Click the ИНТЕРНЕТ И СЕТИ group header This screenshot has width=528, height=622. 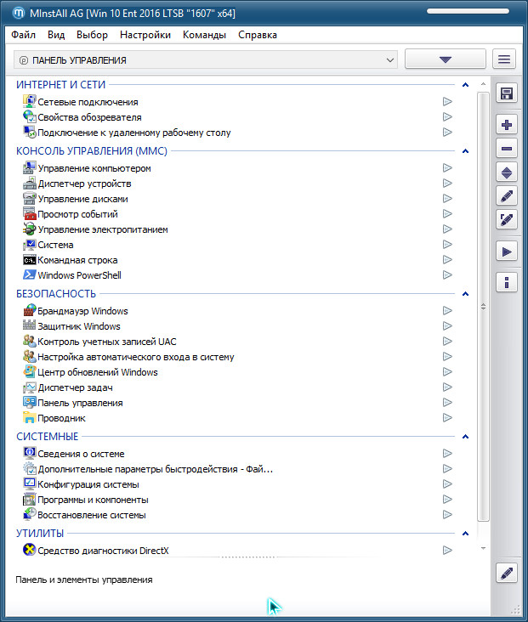(x=60, y=84)
